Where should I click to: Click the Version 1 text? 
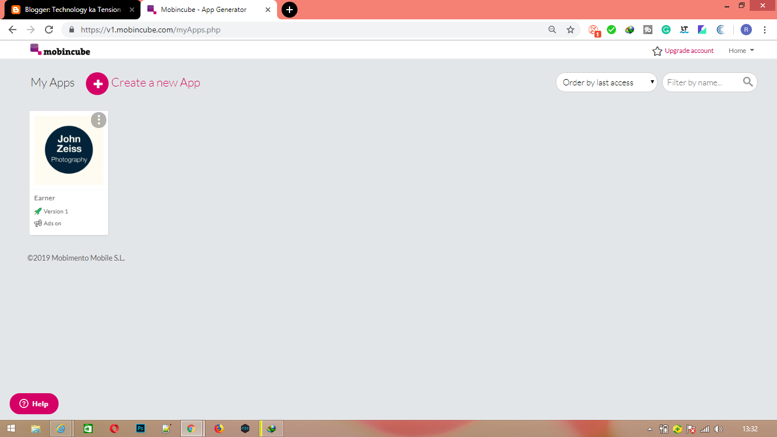click(56, 212)
